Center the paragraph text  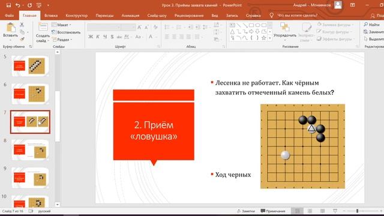(174, 37)
